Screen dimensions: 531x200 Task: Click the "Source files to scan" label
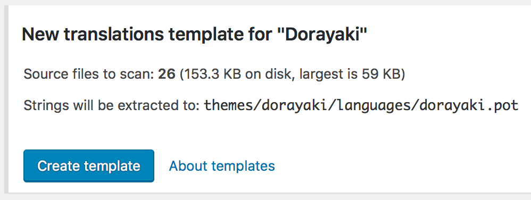click(x=89, y=74)
